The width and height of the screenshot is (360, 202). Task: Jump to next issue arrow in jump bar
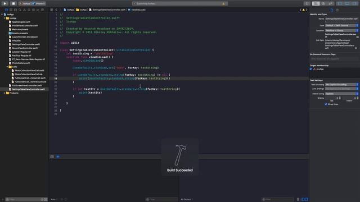click(307, 10)
